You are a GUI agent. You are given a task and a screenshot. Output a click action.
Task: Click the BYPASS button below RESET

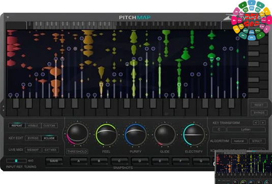(259, 113)
